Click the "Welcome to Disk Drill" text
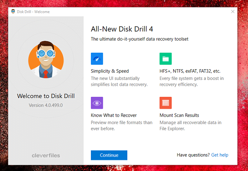 46,96
